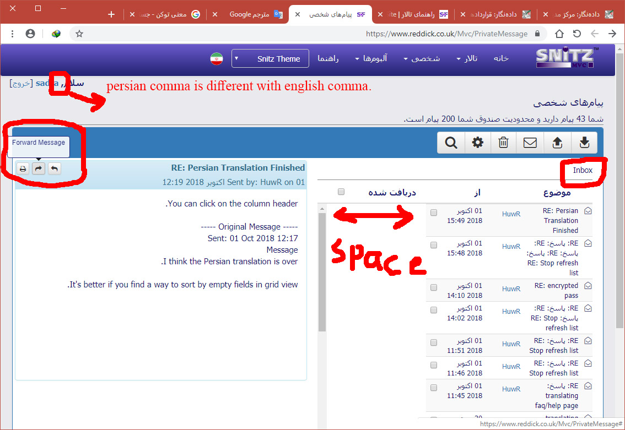Click the search magnifier icon in message toolbar

click(451, 143)
